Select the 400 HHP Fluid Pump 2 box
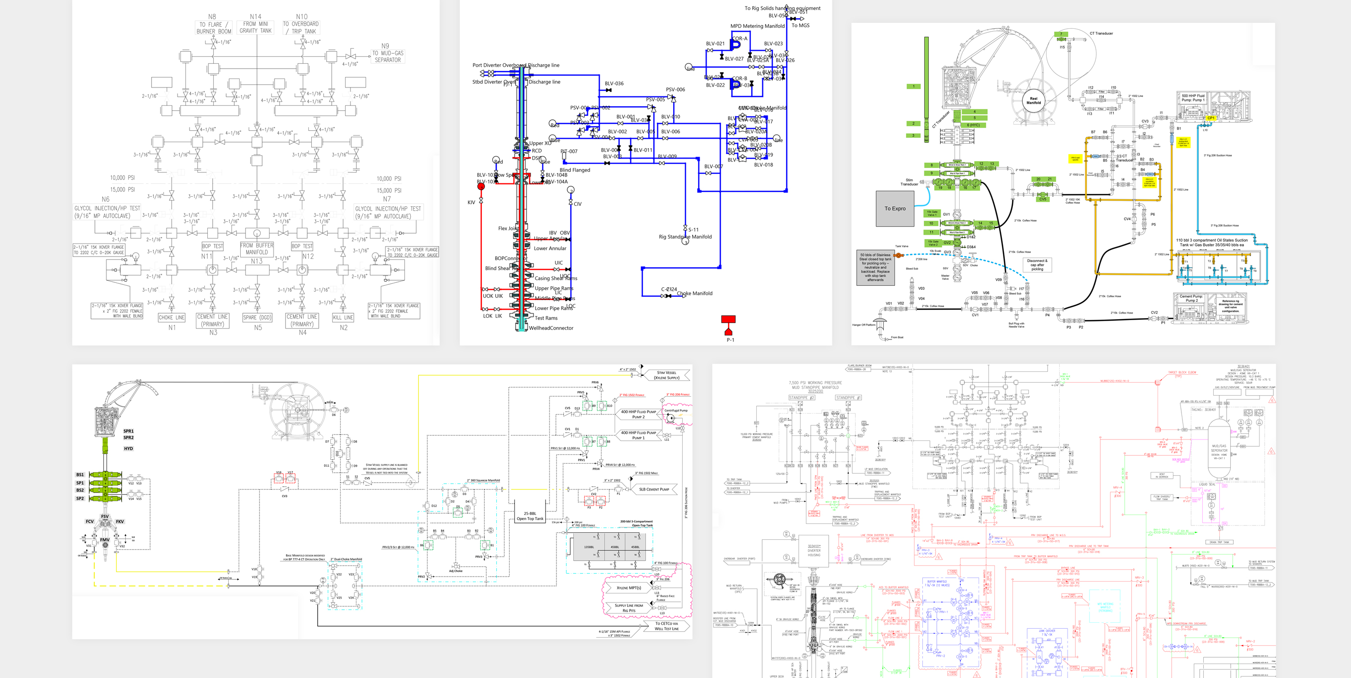The width and height of the screenshot is (1351, 678). [638, 414]
